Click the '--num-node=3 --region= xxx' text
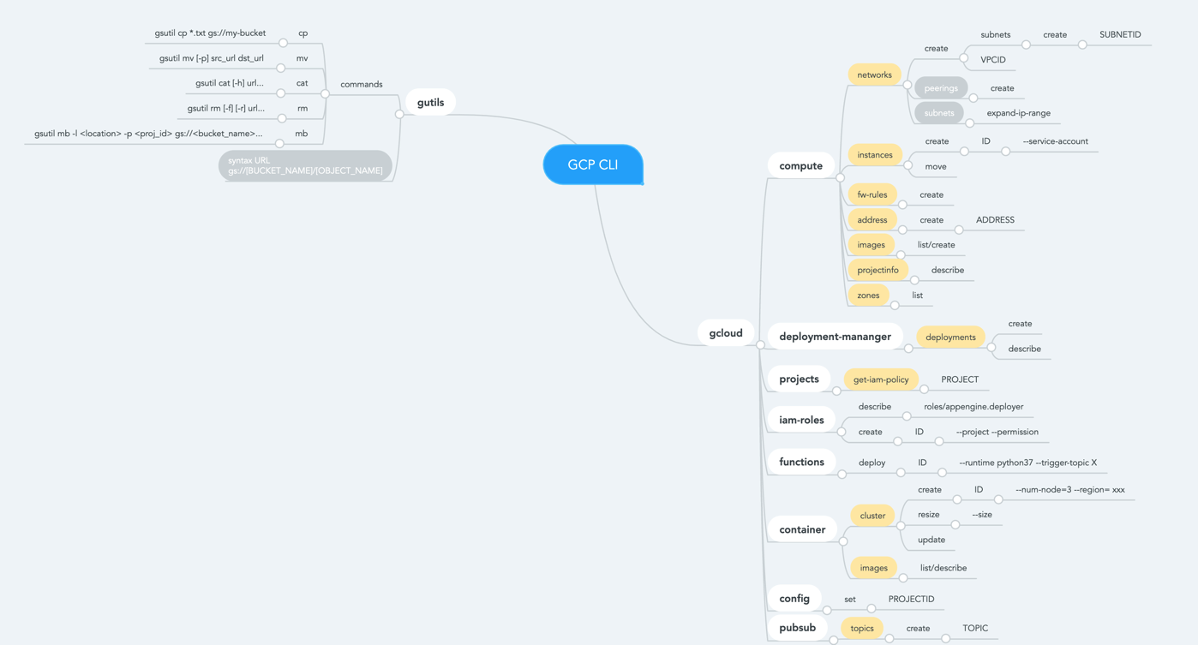The height and width of the screenshot is (645, 1198). [x=1069, y=490]
